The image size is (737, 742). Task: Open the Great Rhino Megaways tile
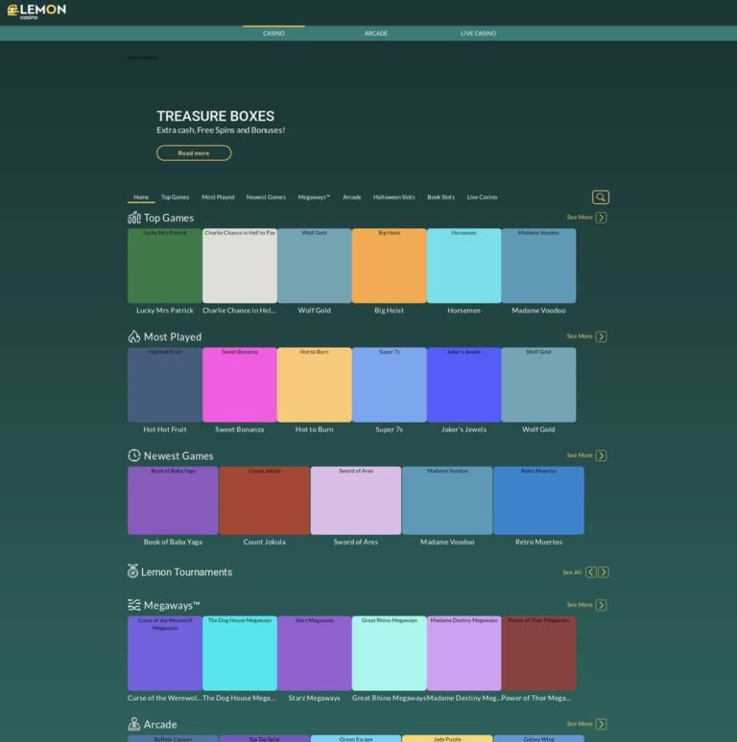point(390,654)
